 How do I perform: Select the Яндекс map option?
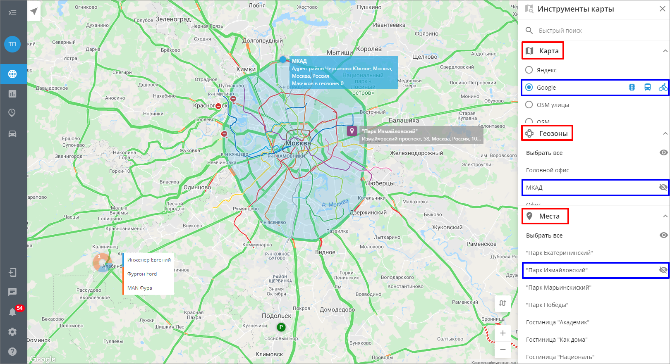coord(529,70)
